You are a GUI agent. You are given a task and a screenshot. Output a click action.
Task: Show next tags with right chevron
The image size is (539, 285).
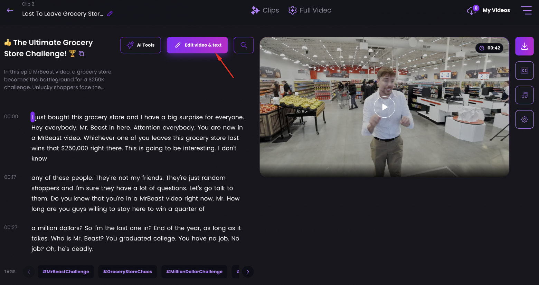tap(248, 272)
